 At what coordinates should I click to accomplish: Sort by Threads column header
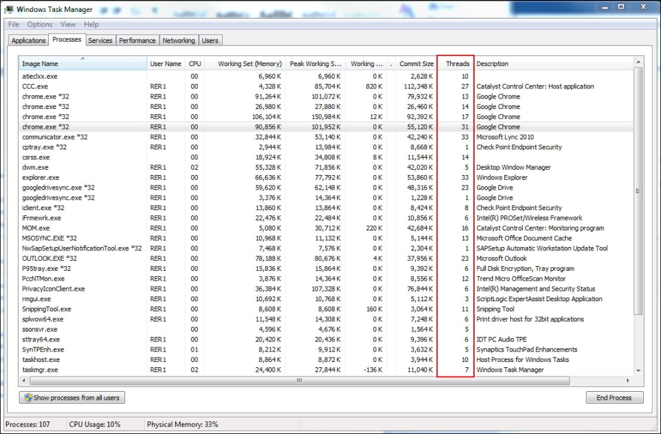(x=455, y=63)
